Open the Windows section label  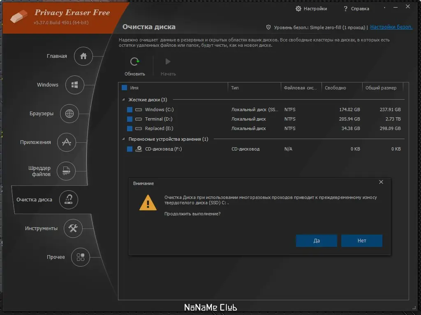pos(48,84)
